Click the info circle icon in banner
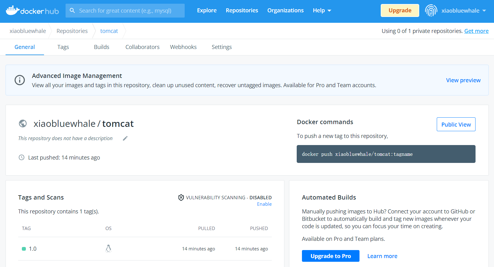The width and height of the screenshot is (494, 267). (x=20, y=80)
